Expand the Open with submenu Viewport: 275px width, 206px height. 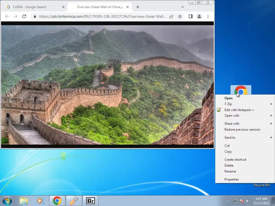[245, 116]
